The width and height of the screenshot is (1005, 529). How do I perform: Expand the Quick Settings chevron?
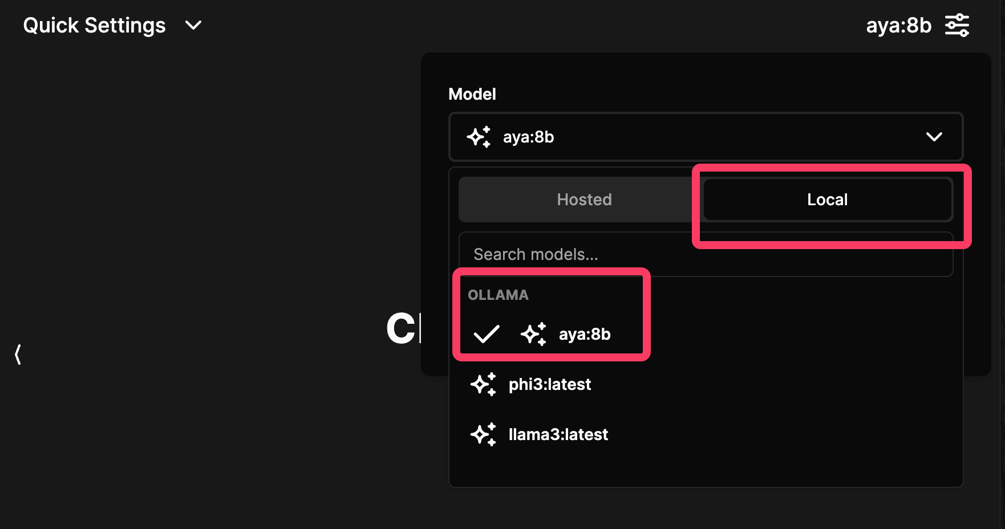point(193,26)
